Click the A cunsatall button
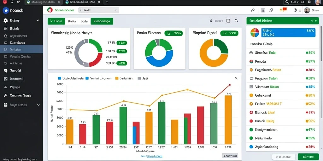 click(x=284, y=157)
